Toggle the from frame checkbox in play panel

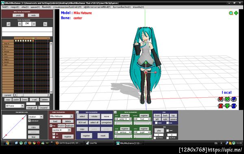point(155,138)
